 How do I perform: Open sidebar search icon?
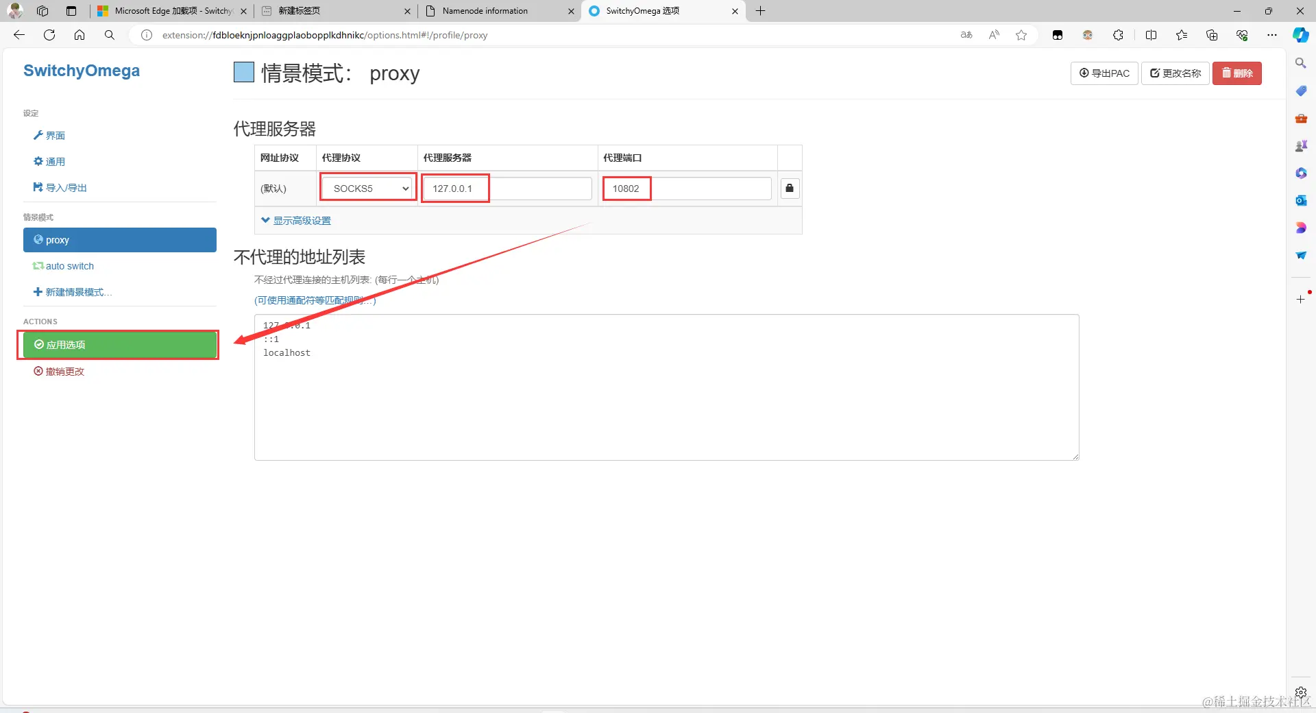click(x=1300, y=63)
